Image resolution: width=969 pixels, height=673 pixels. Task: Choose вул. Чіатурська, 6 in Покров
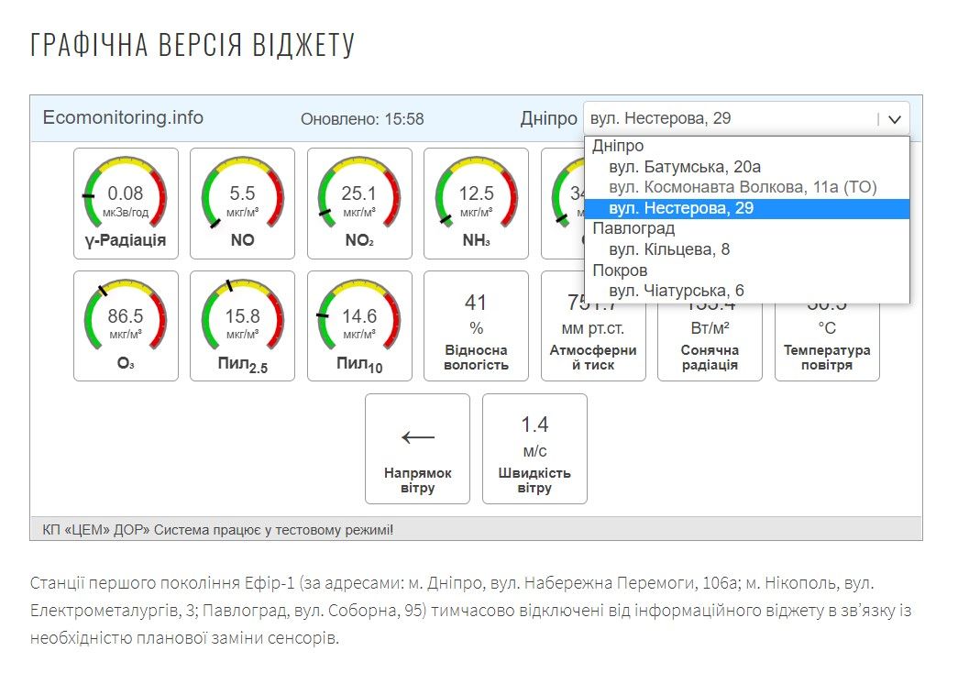pyautogui.click(x=677, y=291)
